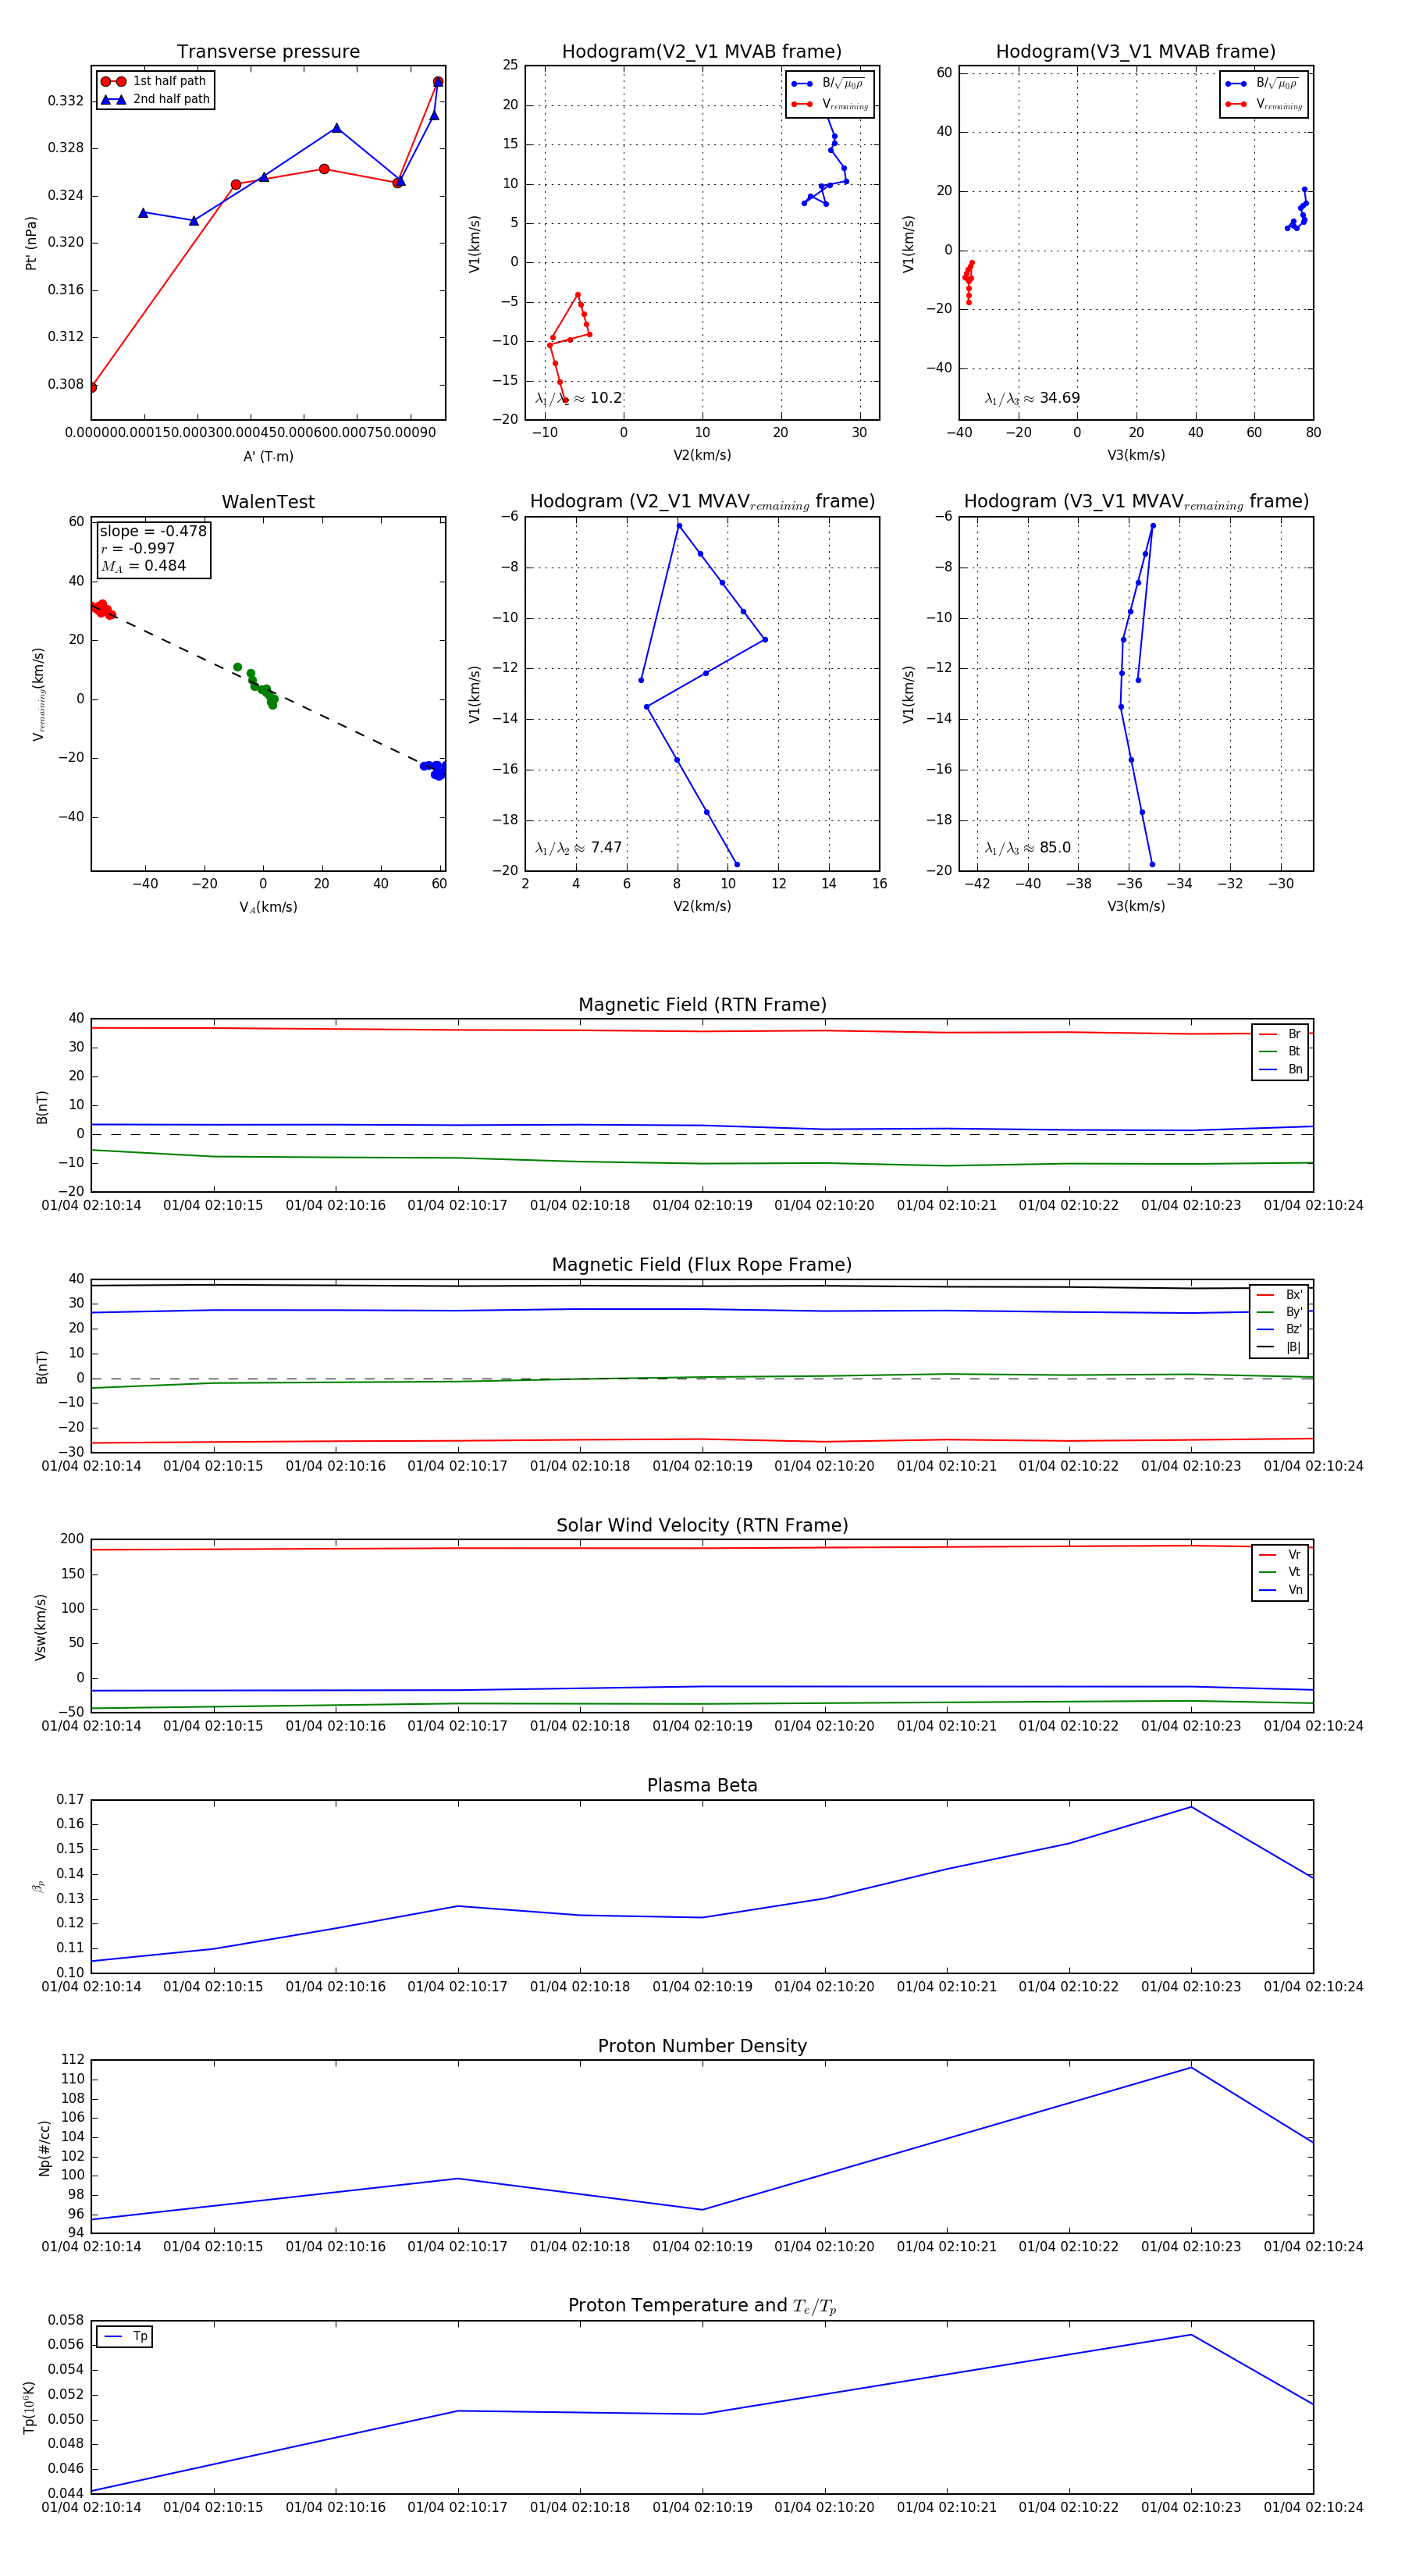
Task: Click the peak of the Proton Number Density curve
Action: point(1190,2067)
